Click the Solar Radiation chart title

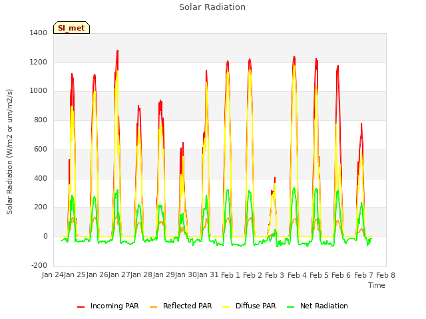point(212,7)
